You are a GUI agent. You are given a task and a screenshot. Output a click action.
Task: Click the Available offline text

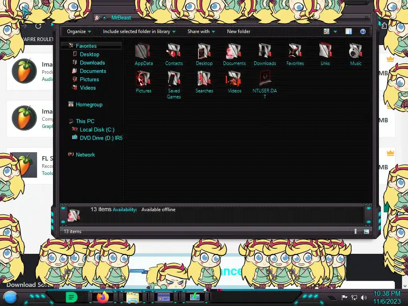tap(158, 210)
